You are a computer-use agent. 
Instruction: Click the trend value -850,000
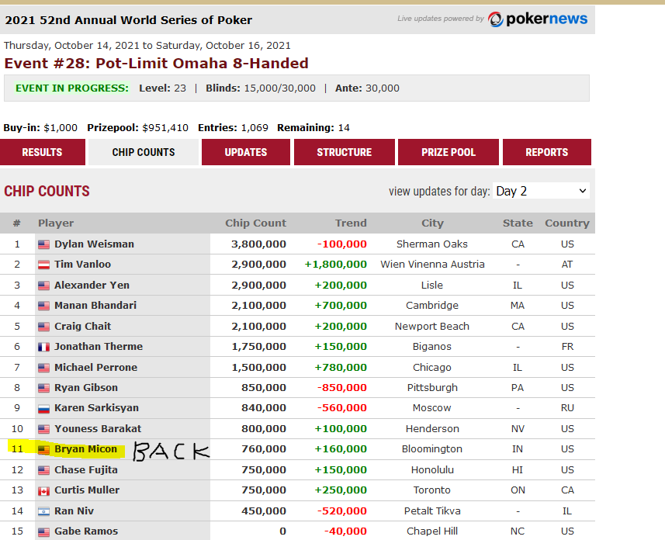[342, 388]
